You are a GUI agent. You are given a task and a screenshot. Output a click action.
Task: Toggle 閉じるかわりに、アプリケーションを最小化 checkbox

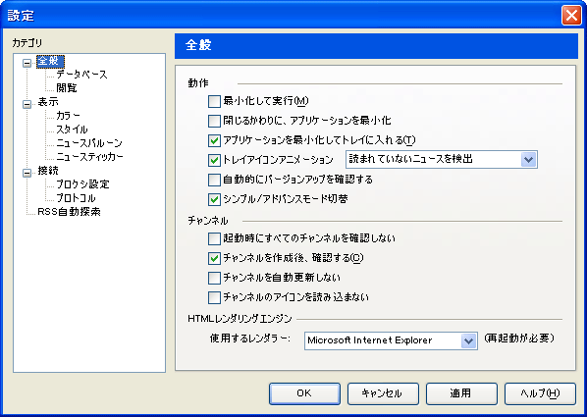(214, 121)
